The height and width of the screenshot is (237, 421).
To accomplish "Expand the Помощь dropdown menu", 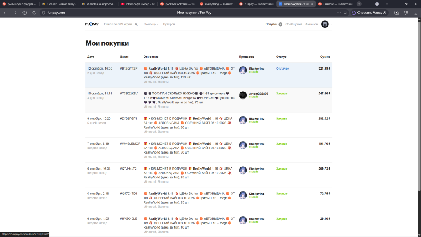I will (151, 24).
